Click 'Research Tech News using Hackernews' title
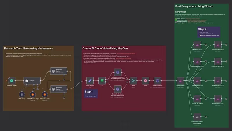The width and height of the screenshot is (232, 131). pyautogui.click(x=28, y=48)
